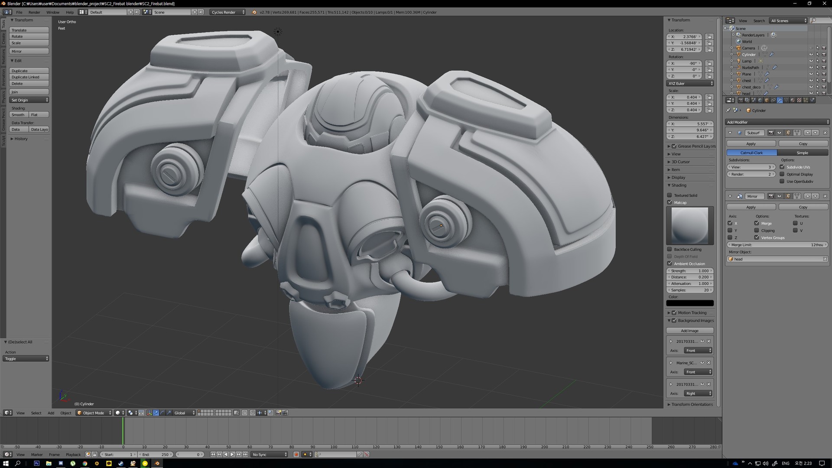
Task: Activate snapping with the magnet icon
Action: (252, 413)
